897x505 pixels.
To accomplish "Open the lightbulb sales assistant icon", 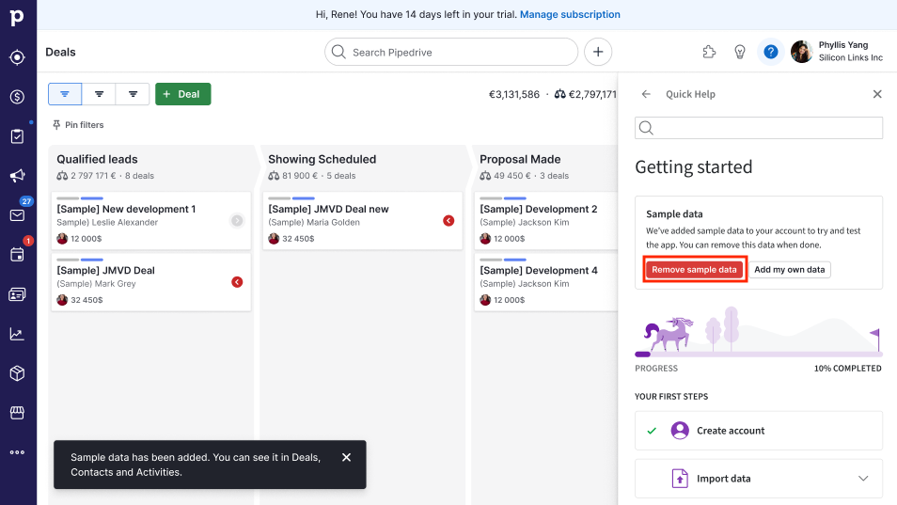I will pyautogui.click(x=740, y=52).
